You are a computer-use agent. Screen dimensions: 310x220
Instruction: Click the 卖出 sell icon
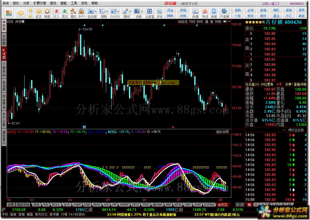click(65, 13)
